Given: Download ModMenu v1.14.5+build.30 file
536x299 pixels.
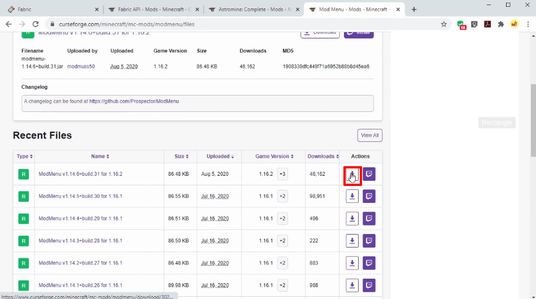Looking at the screenshot, I should click(352, 196).
